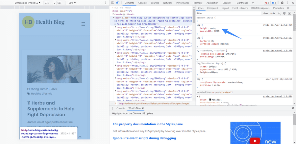Open the Lighthouse tab
Screen dimensions: 296x144
pos(242,3)
